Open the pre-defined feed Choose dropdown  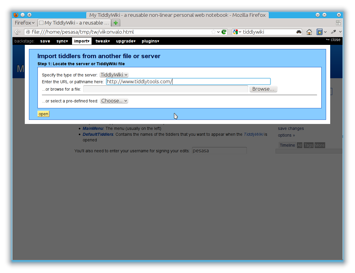click(x=114, y=101)
